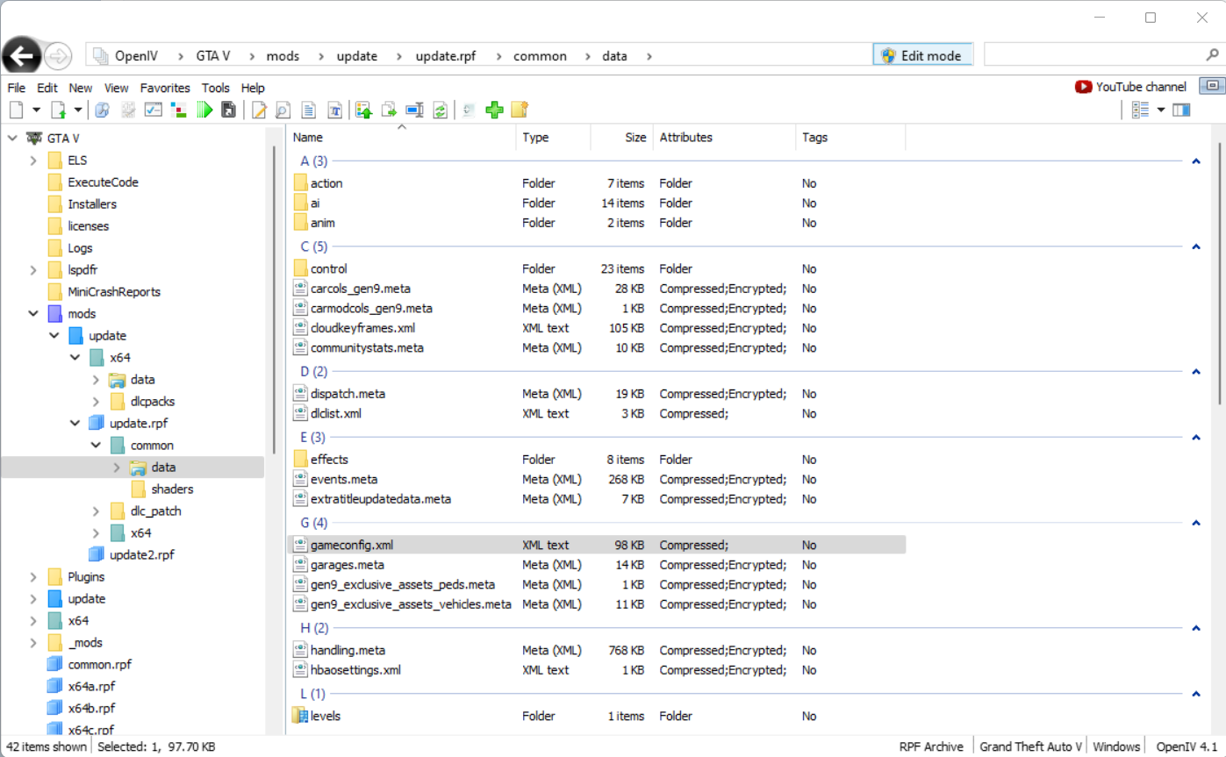Click the forward arrow navigation button
The width and height of the screenshot is (1226, 757).
coord(58,56)
